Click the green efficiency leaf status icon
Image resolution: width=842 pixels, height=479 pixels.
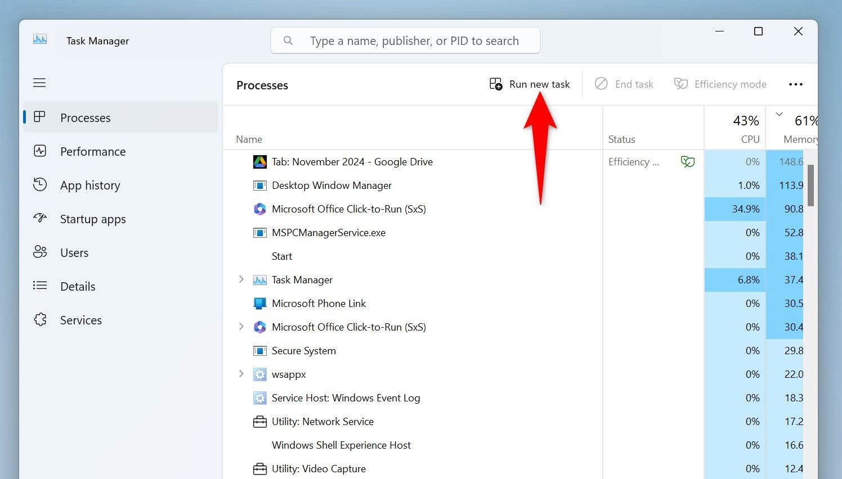pyautogui.click(x=687, y=162)
